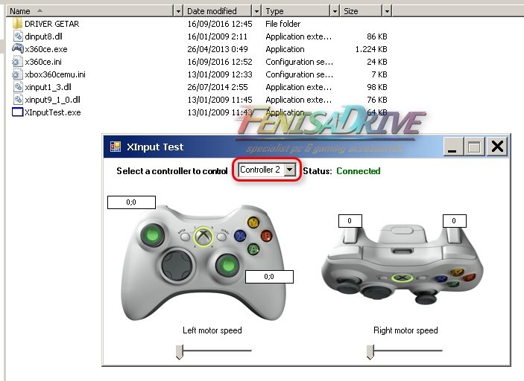Sort files by Type column header
The height and width of the screenshot is (381, 524).
pyautogui.click(x=296, y=11)
